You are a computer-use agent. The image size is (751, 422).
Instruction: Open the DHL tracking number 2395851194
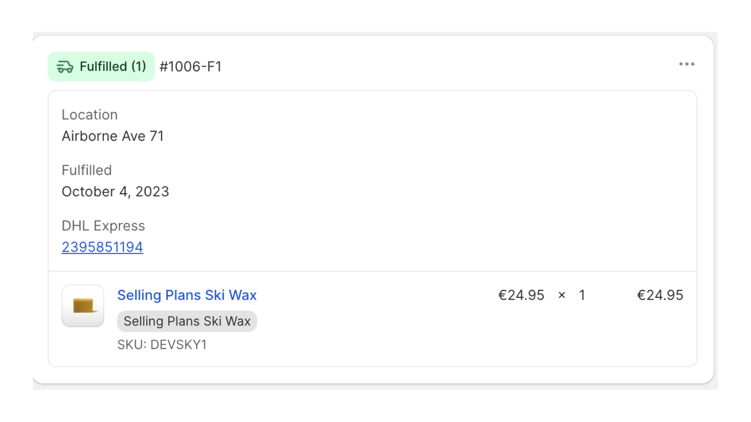click(102, 247)
